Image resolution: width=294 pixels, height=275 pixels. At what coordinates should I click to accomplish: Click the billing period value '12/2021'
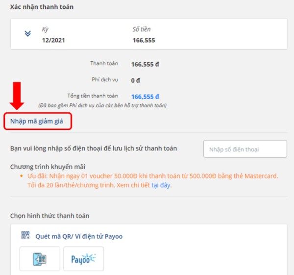(53, 40)
